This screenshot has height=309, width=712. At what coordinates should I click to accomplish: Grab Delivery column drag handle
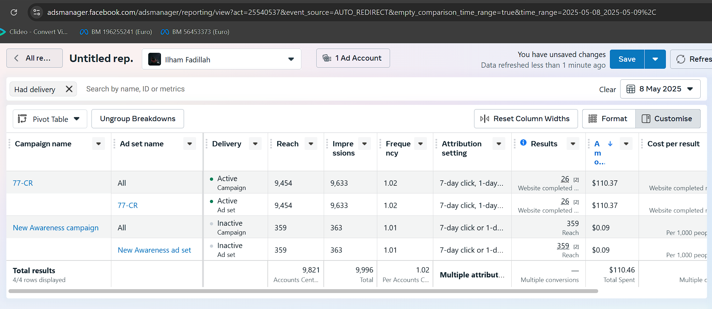[x=207, y=144]
